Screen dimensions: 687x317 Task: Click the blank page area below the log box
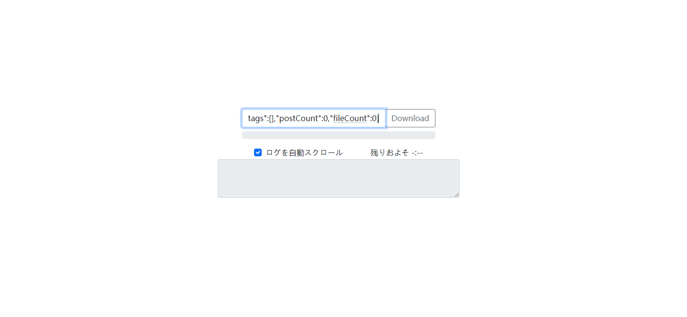pos(339,256)
